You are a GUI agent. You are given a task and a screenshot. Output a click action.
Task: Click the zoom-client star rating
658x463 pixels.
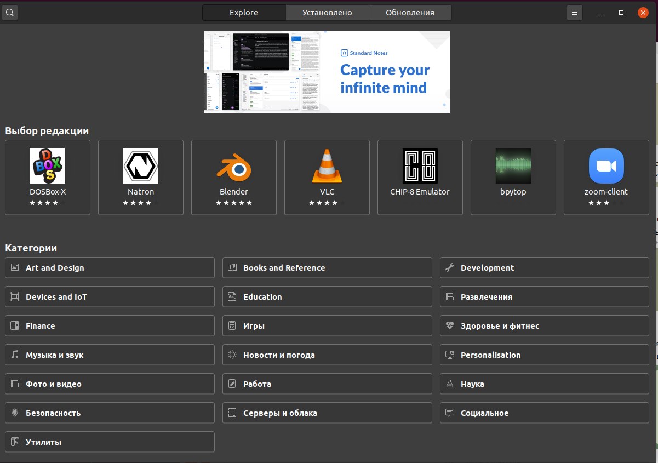[606, 203]
